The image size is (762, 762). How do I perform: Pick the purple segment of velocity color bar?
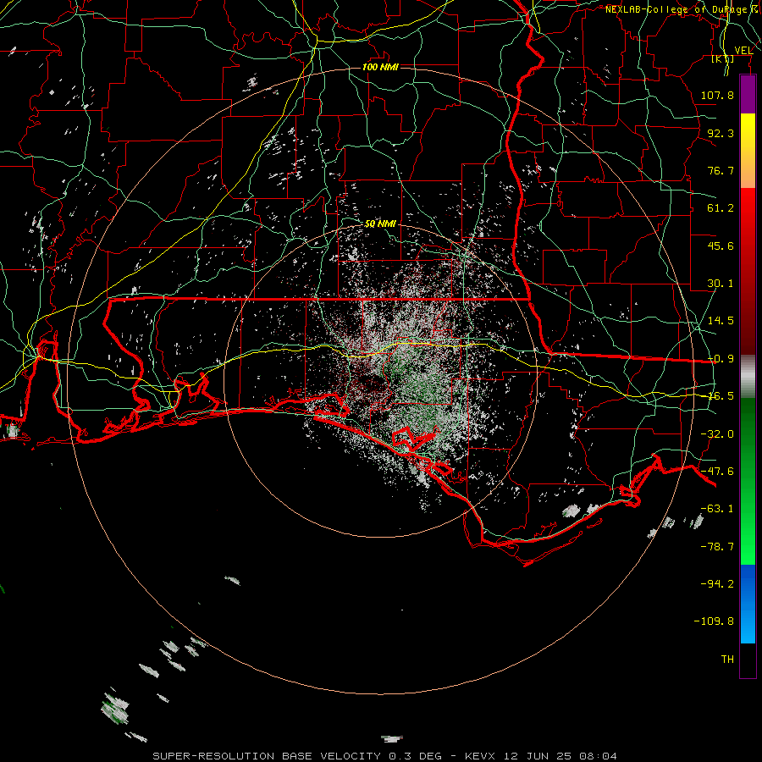pyautogui.click(x=748, y=95)
